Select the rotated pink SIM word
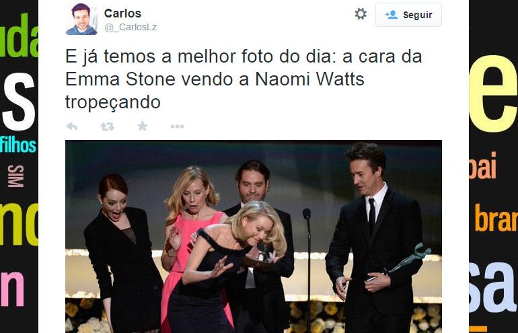This screenshot has height=333, width=518. (16, 176)
